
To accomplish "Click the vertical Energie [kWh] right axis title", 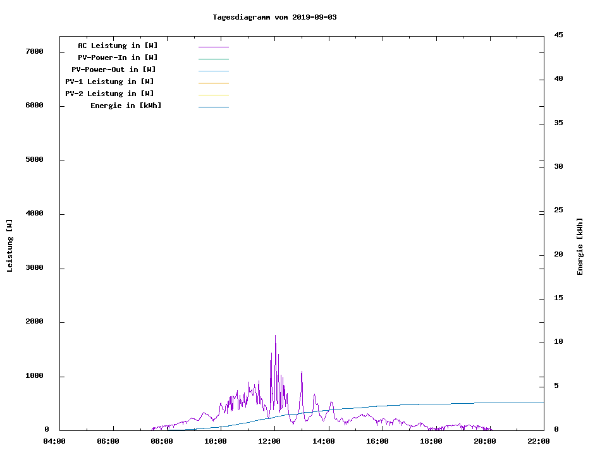I will pos(580,246).
